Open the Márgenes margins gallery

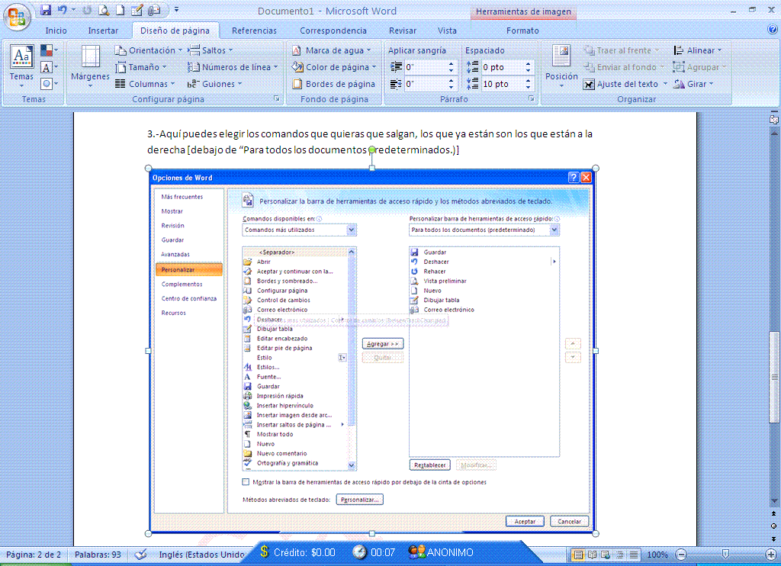point(90,67)
